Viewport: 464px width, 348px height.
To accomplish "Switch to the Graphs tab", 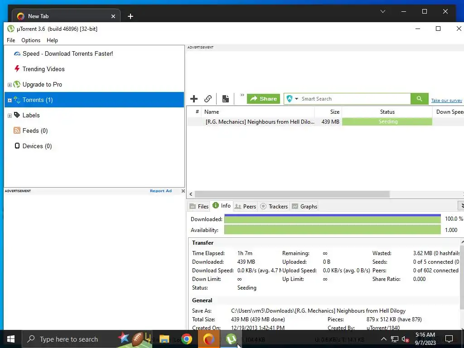I will pyautogui.click(x=304, y=206).
